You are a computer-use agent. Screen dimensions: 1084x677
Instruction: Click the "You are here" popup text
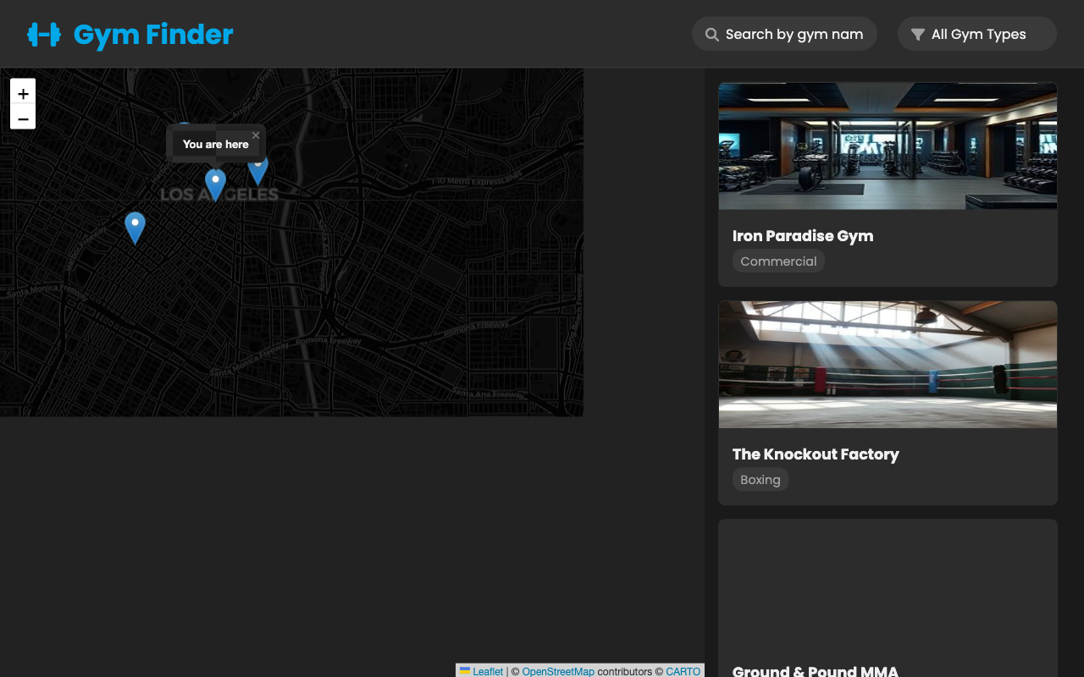click(x=216, y=144)
